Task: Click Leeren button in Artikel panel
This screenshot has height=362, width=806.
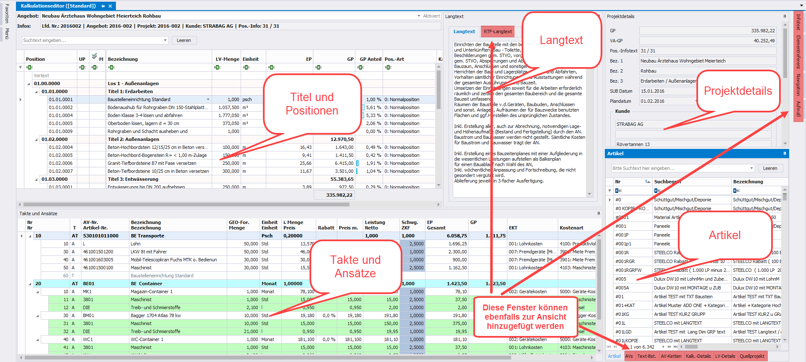Action: 769,168
